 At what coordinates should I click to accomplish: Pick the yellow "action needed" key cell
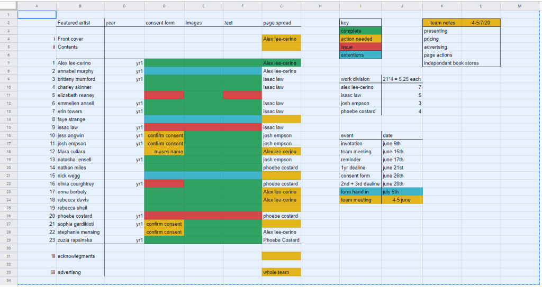[x=360, y=39]
